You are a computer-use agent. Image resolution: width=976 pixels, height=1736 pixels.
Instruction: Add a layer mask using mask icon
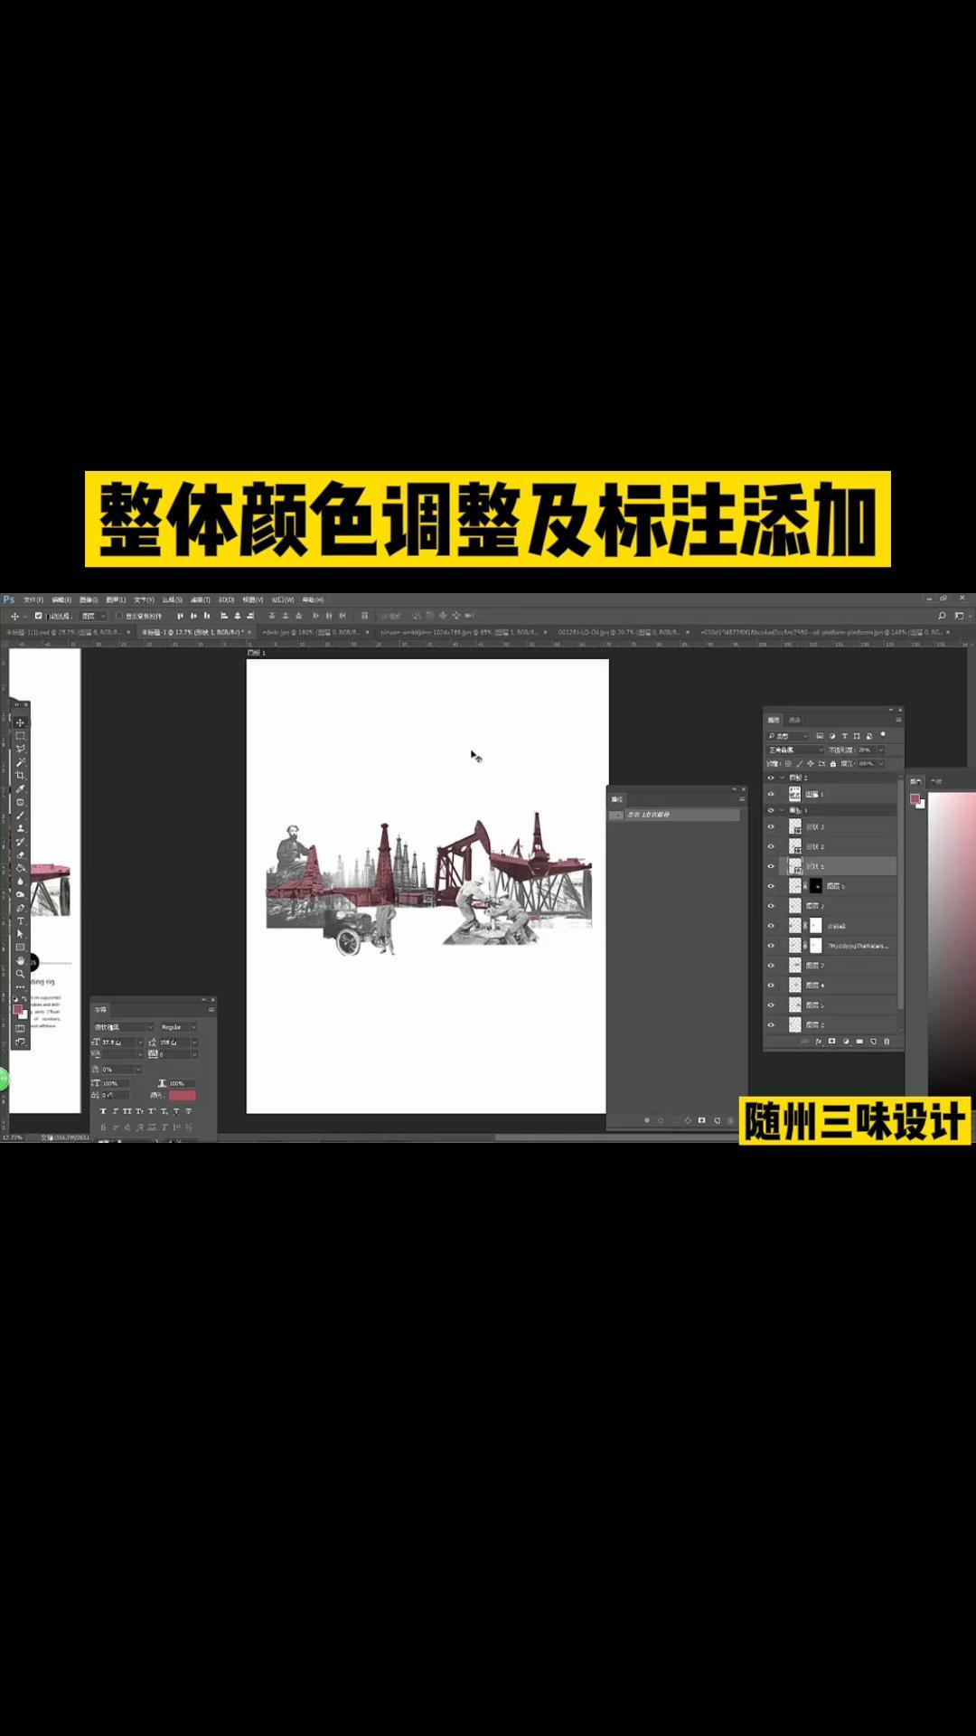coord(832,1042)
